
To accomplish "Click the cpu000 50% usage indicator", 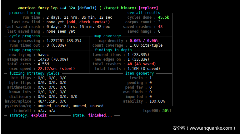I will pos(157,110).
